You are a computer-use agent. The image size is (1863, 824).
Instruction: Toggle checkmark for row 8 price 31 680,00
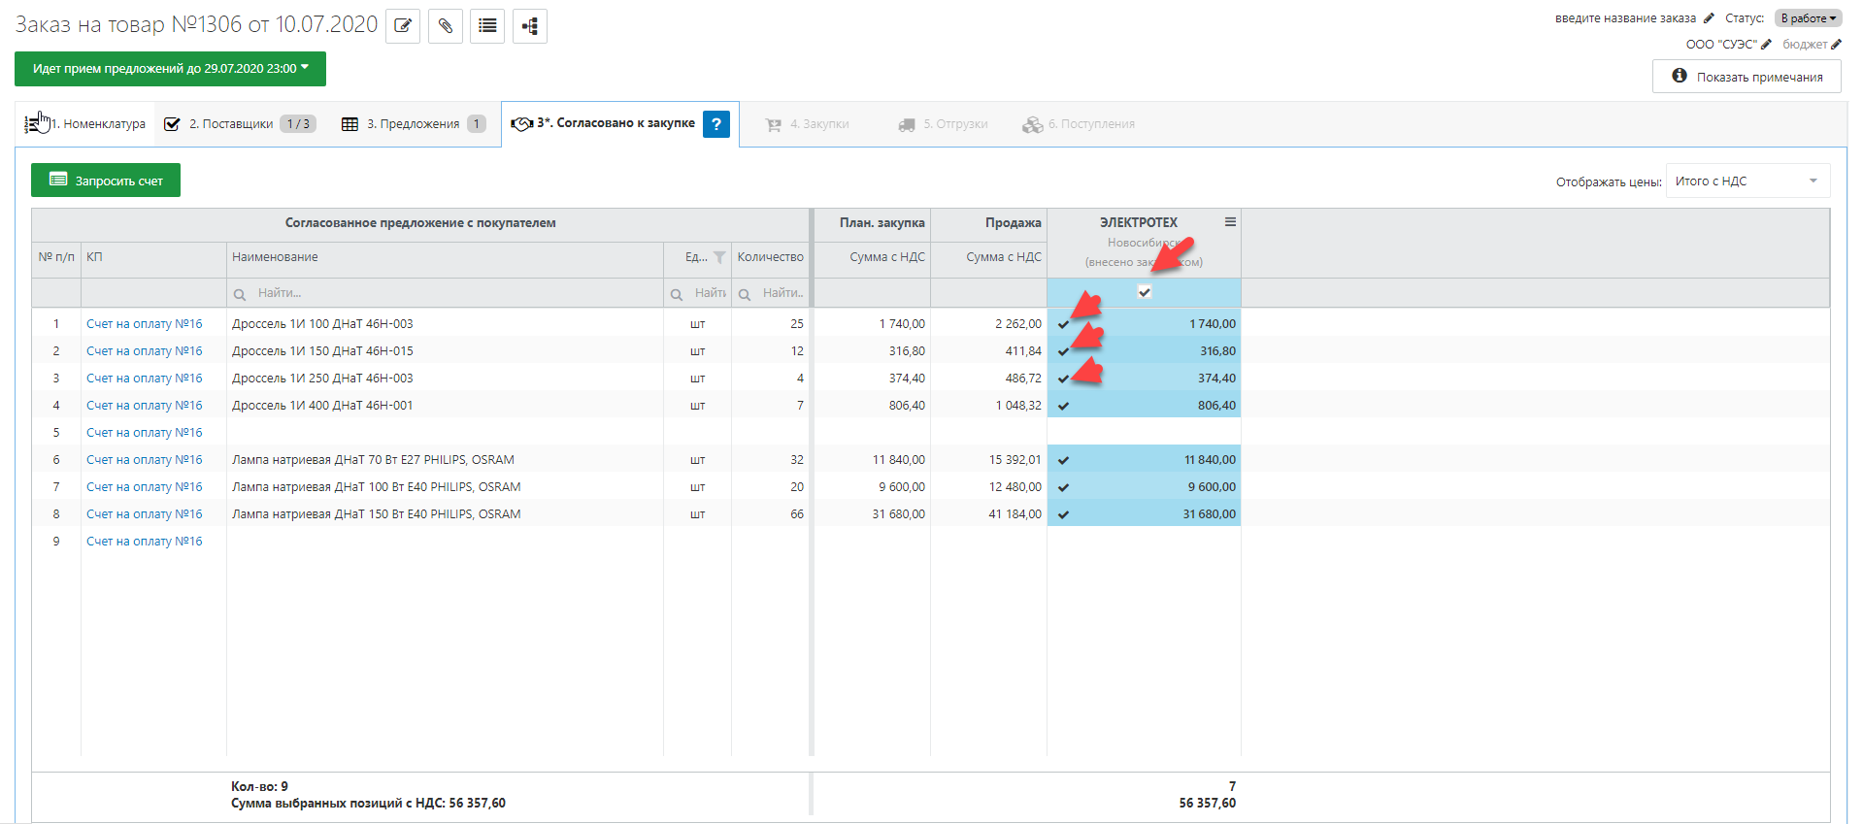pos(1064,514)
